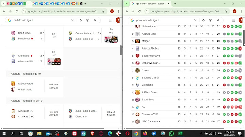This screenshot has width=245, height=137.
Task: Open the Google apps grid in the left window
Action: pyautogui.click(x=111, y=20)
